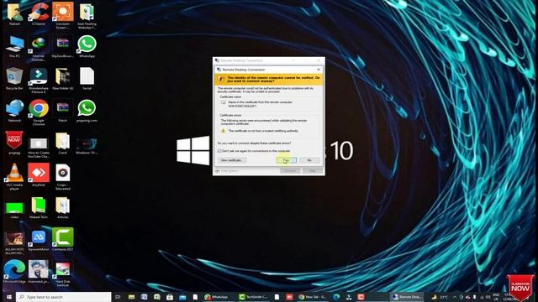538x302 pixels.
Task: Check "Don't ask me again for connections" box
Action: click(219, 151)
